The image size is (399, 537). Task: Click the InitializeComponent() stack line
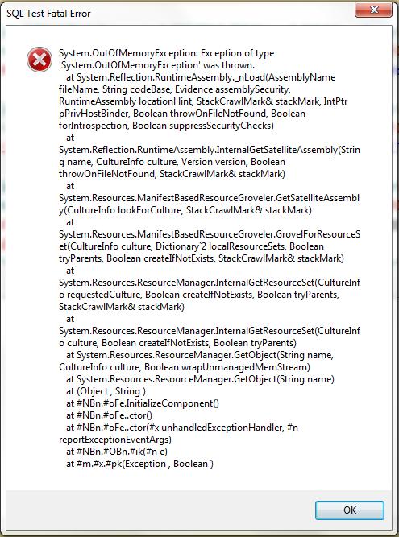143,403
